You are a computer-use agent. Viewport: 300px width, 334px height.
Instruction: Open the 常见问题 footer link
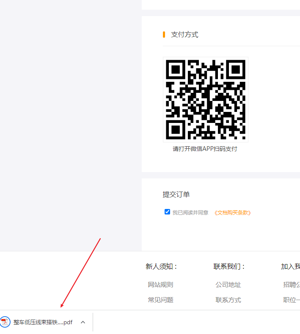click(x=160, y=300)
